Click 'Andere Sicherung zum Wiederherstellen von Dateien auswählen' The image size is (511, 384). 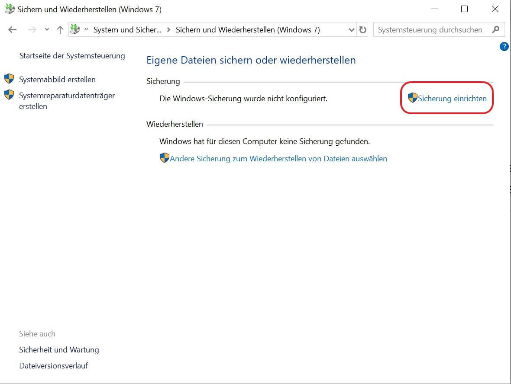coord(278,159)
